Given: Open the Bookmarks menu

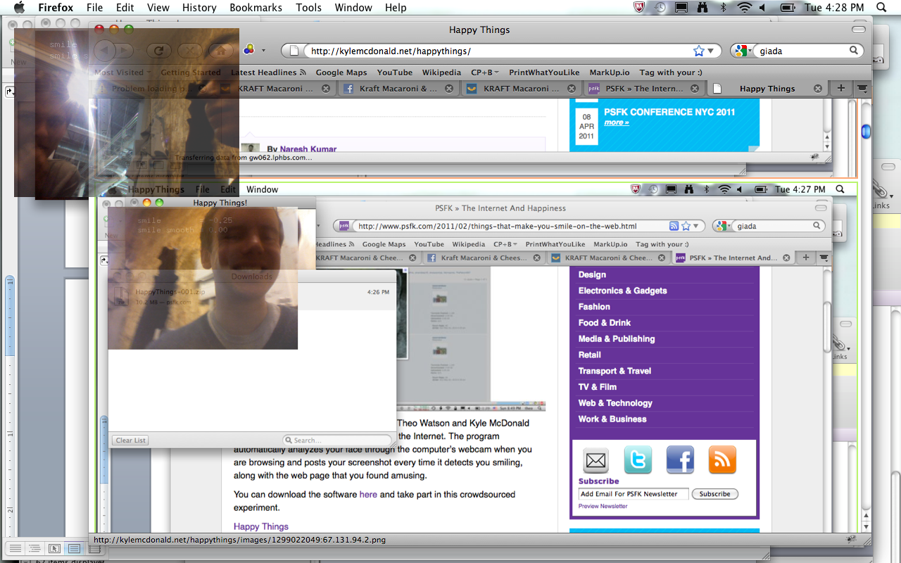Looking at the screenshot, I should point(256,8).
